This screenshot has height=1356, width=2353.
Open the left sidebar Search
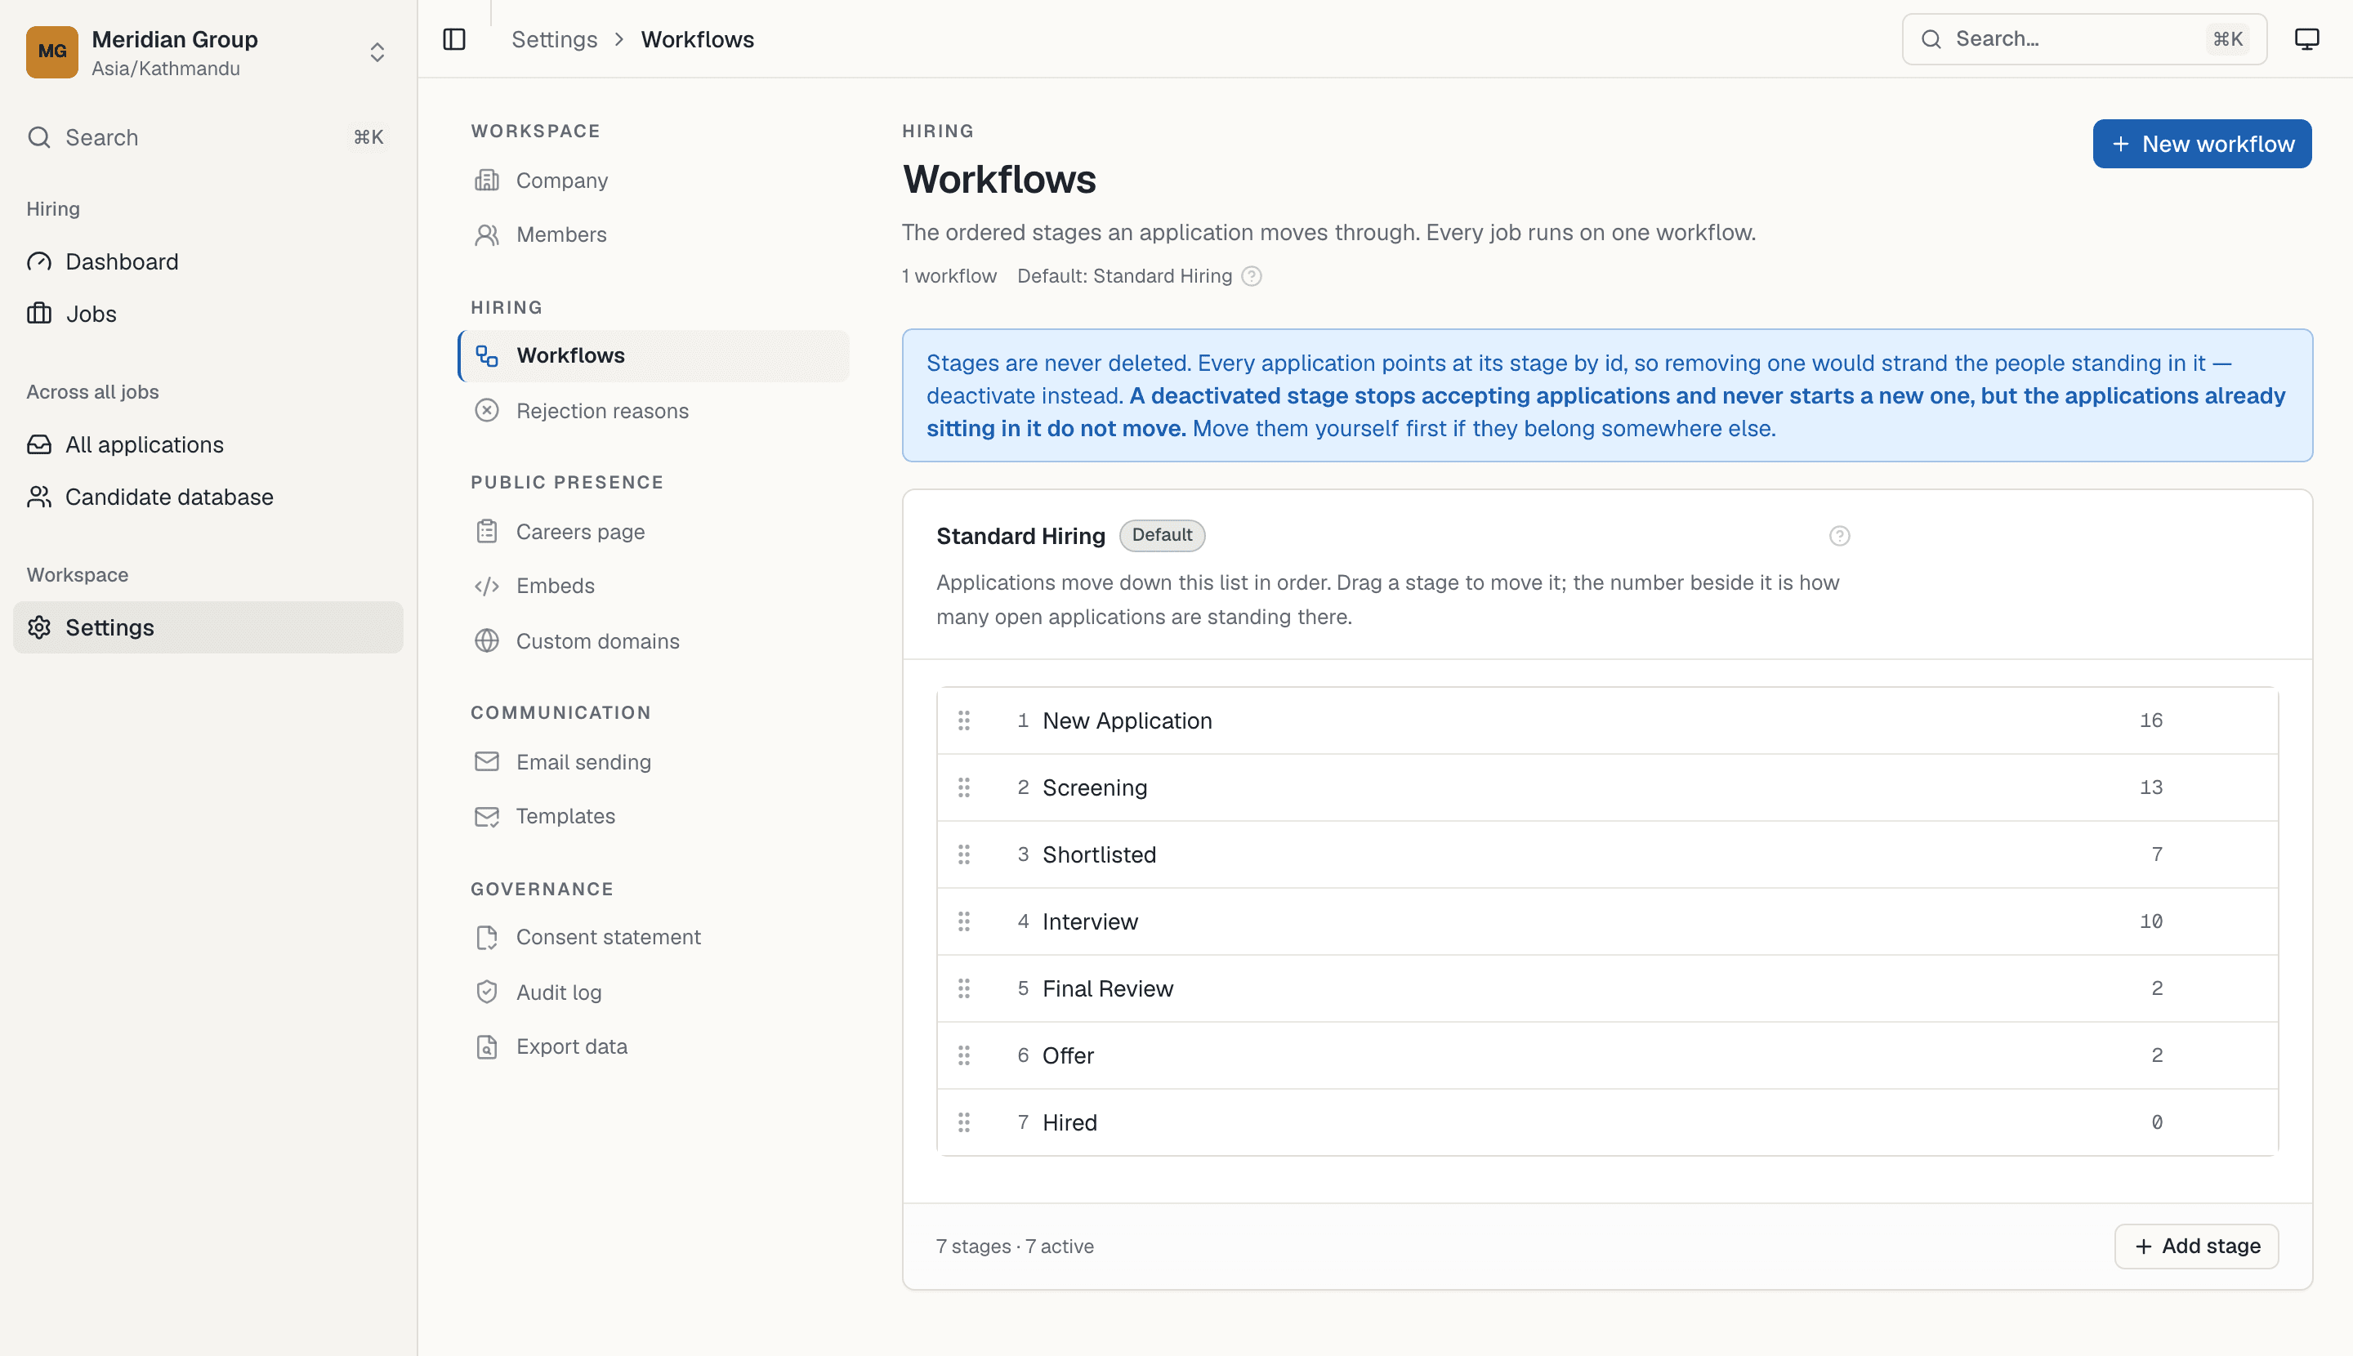coord(208,138)
